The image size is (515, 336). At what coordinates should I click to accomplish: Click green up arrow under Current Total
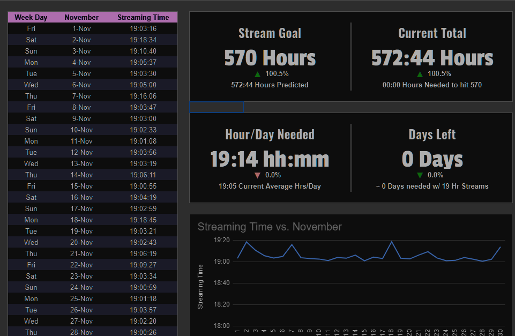click(420, 74)
